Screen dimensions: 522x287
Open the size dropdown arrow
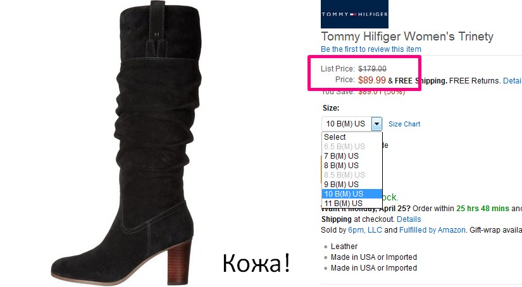(376, 124)
